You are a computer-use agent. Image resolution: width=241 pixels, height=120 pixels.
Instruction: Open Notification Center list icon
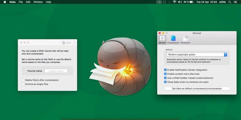(x=235, y=2)
